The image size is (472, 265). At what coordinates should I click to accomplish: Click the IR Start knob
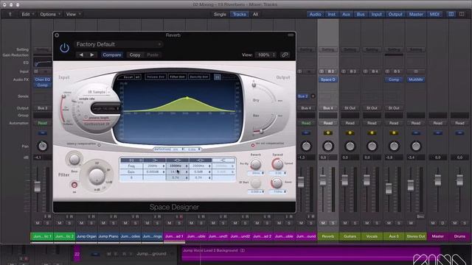[256, 183]
